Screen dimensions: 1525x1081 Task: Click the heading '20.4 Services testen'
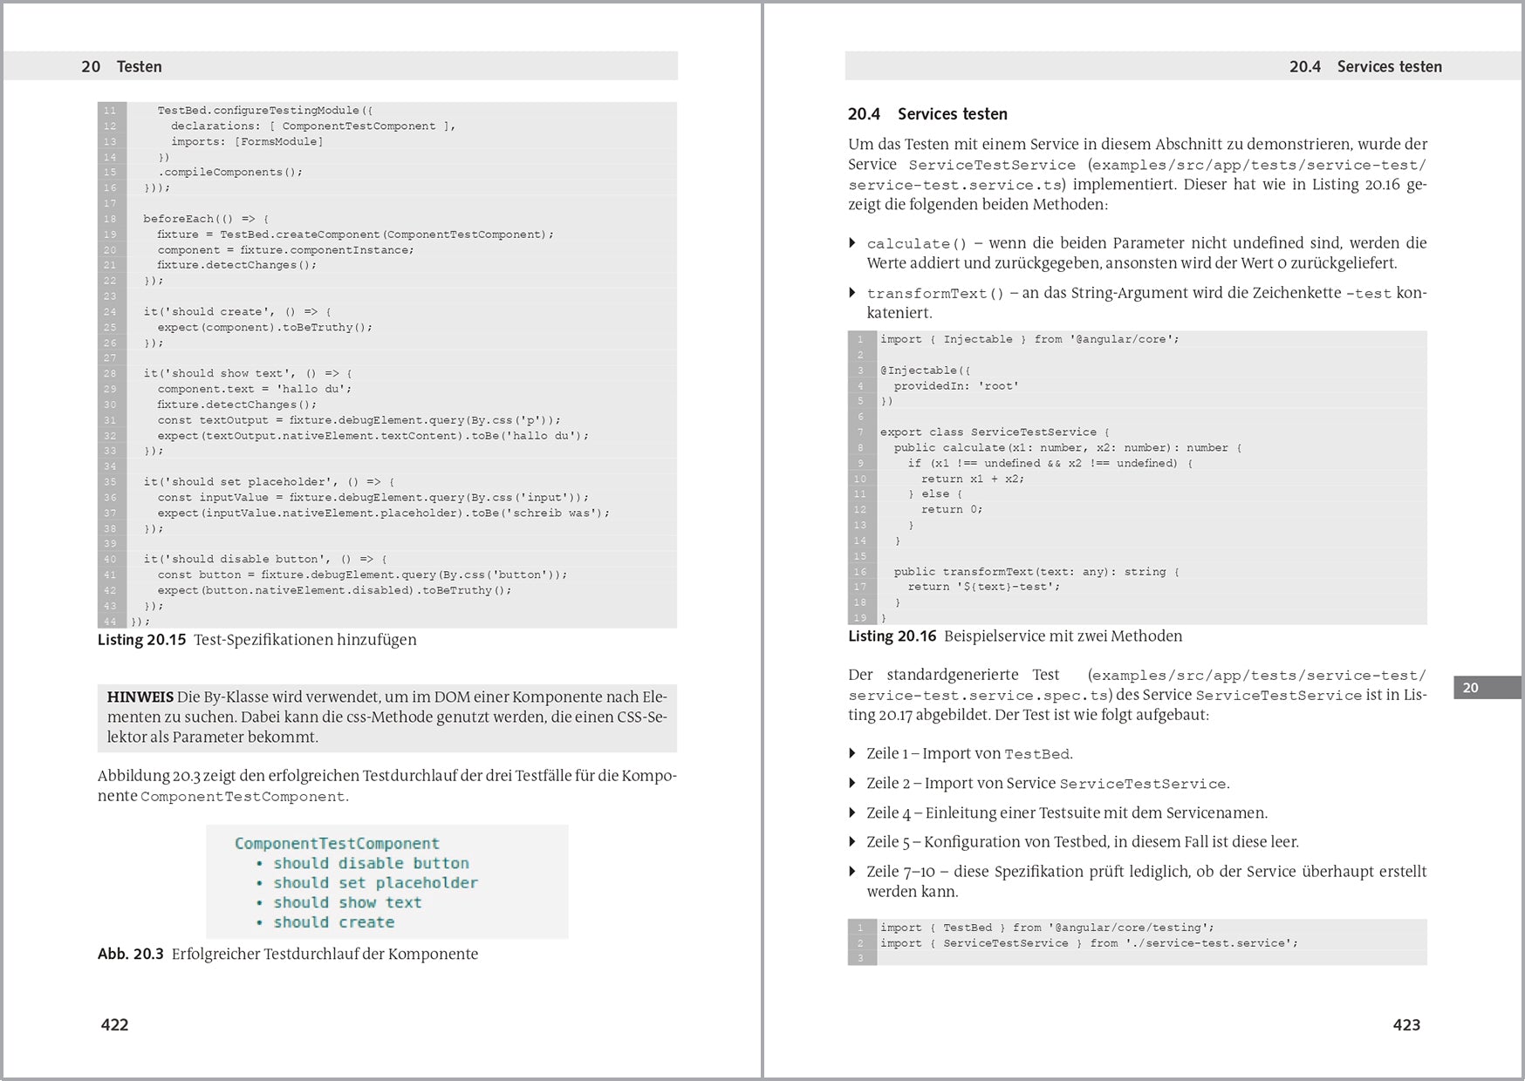point(927,113)
